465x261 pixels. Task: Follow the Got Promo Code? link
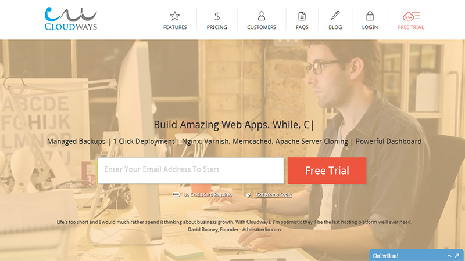click(x=274, y=194)
